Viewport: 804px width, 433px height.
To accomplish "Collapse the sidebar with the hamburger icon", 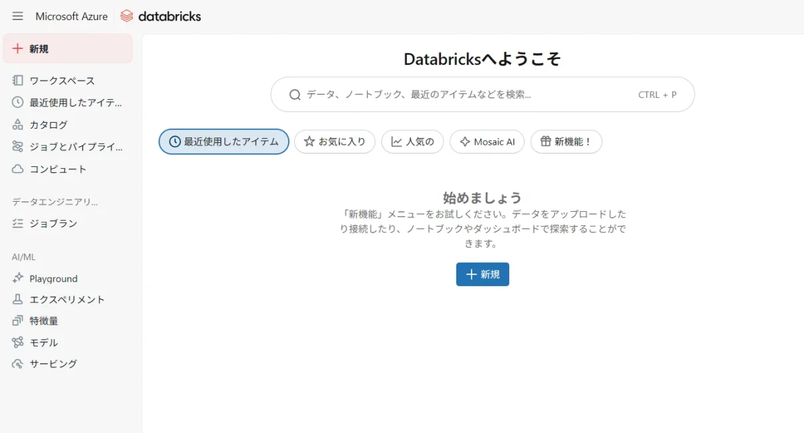I will (17, 16).
